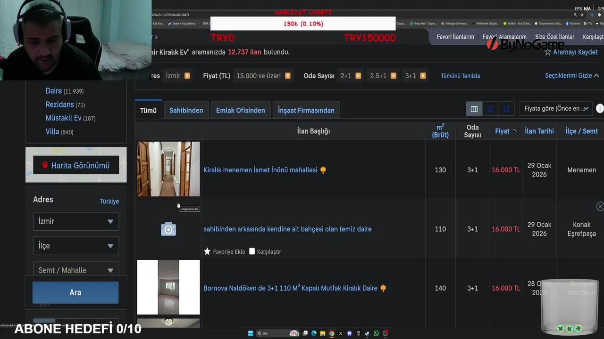Filter by Rezidans category

[59, 105]
